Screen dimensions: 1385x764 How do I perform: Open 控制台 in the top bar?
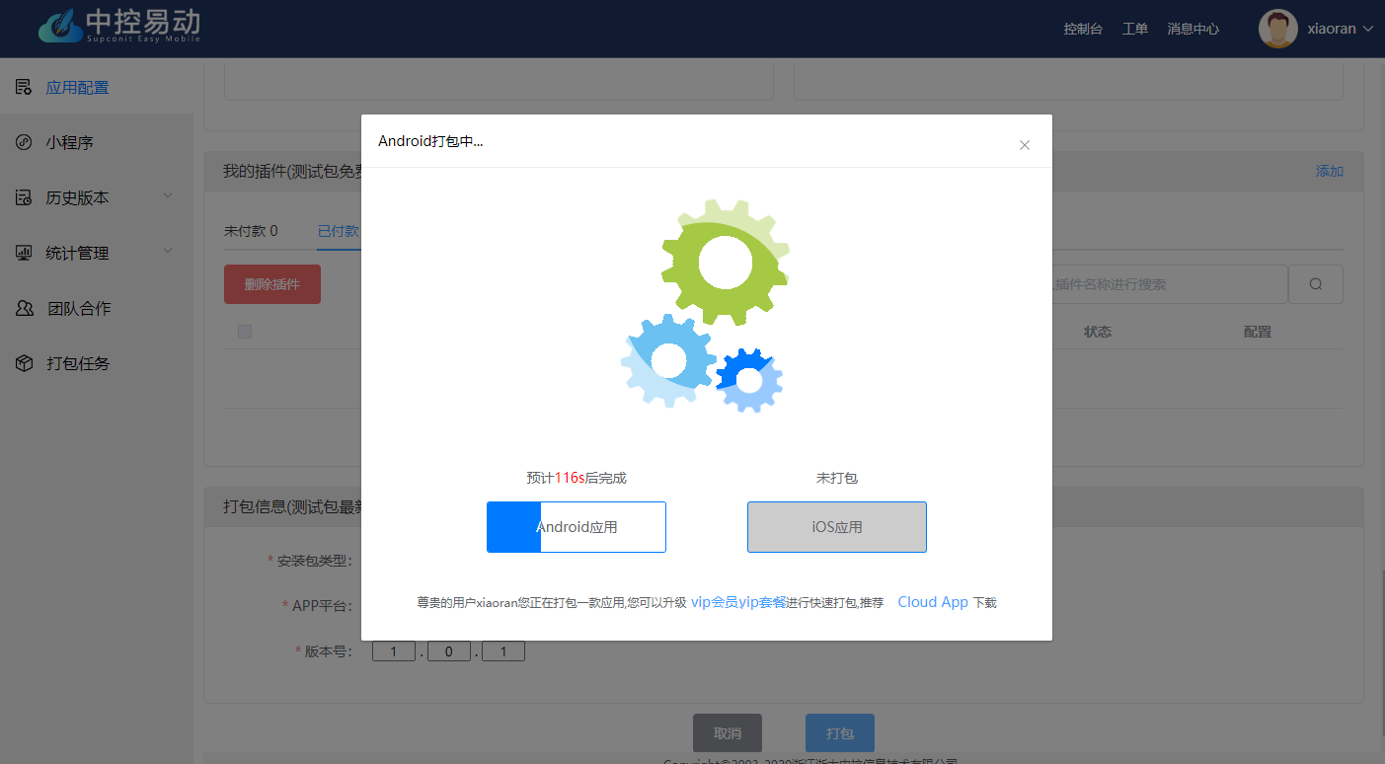point(1083,29)
